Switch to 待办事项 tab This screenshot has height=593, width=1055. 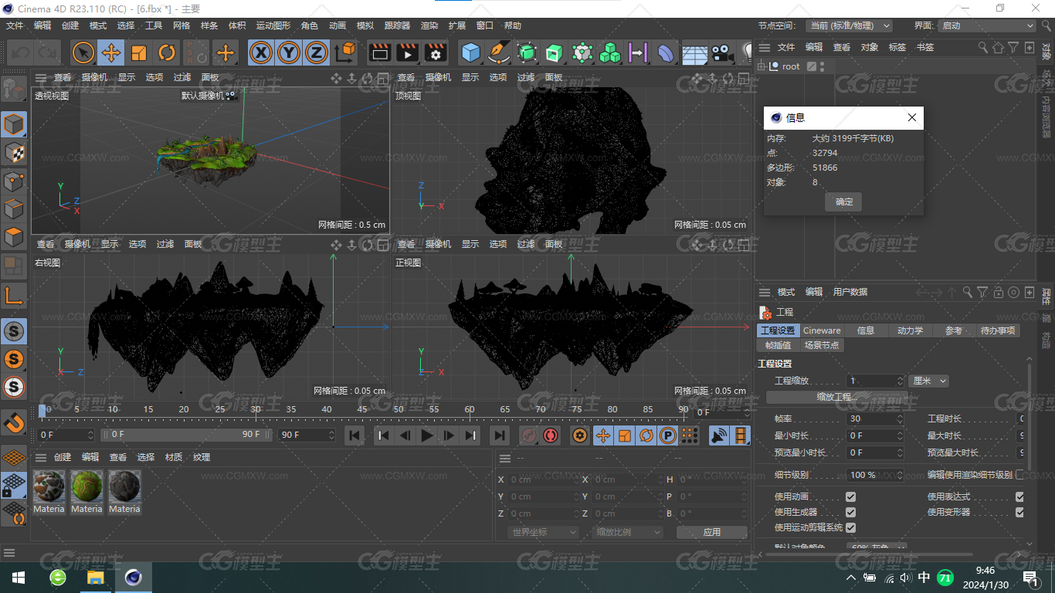pos(998,330)
